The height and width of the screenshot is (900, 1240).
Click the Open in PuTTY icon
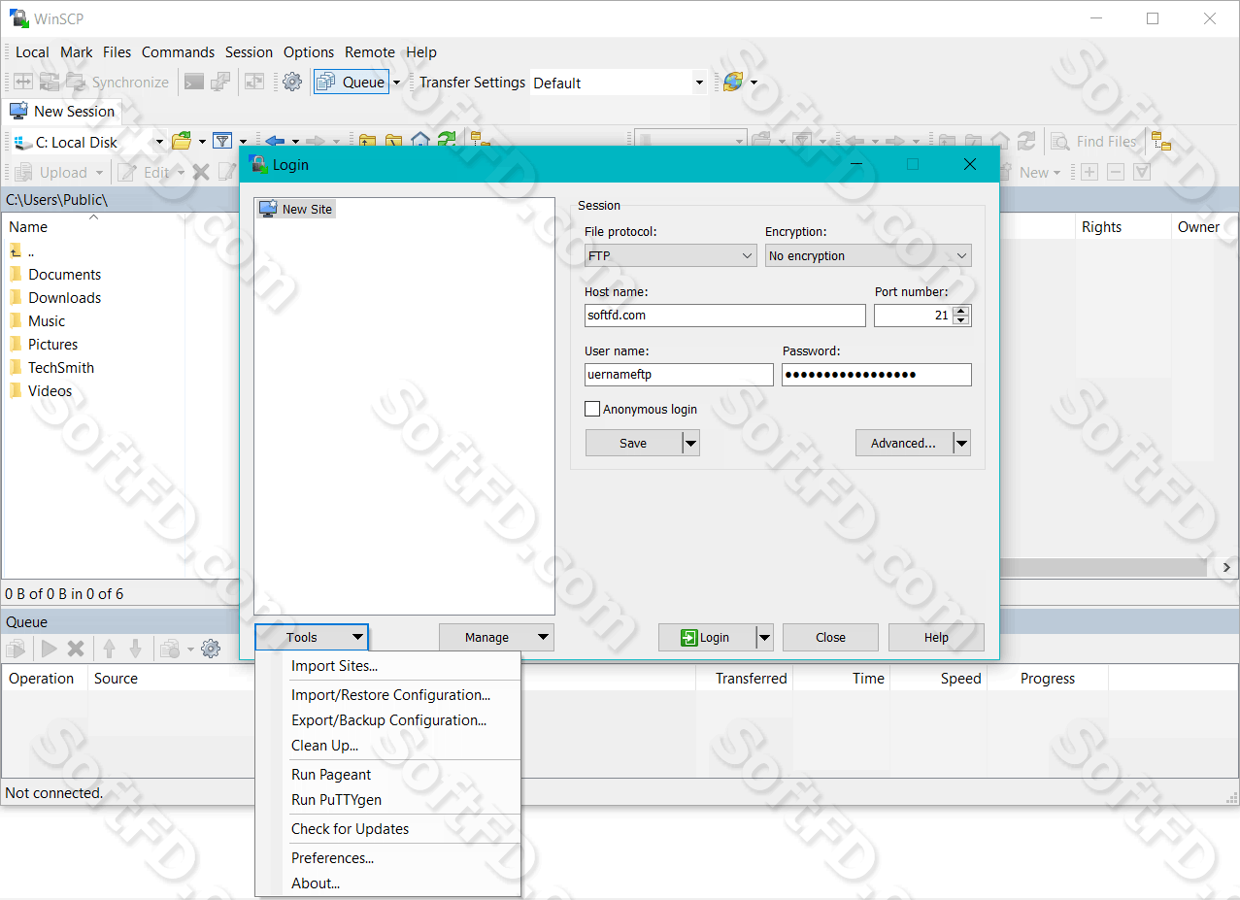[221, 83]
